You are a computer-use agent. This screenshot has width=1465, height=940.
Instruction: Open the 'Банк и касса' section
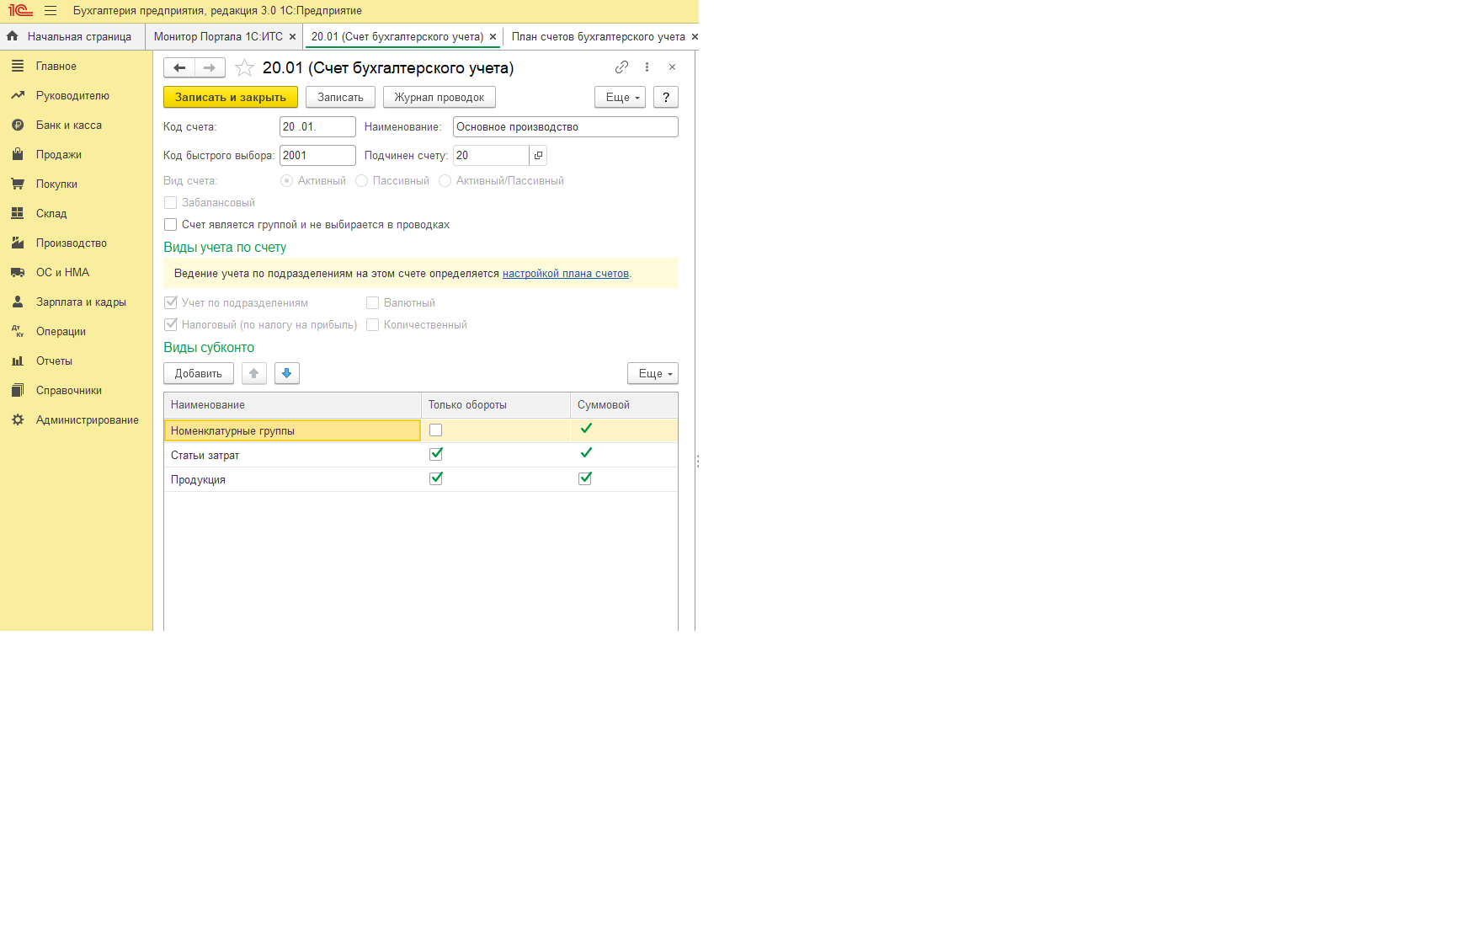[68, 126]
